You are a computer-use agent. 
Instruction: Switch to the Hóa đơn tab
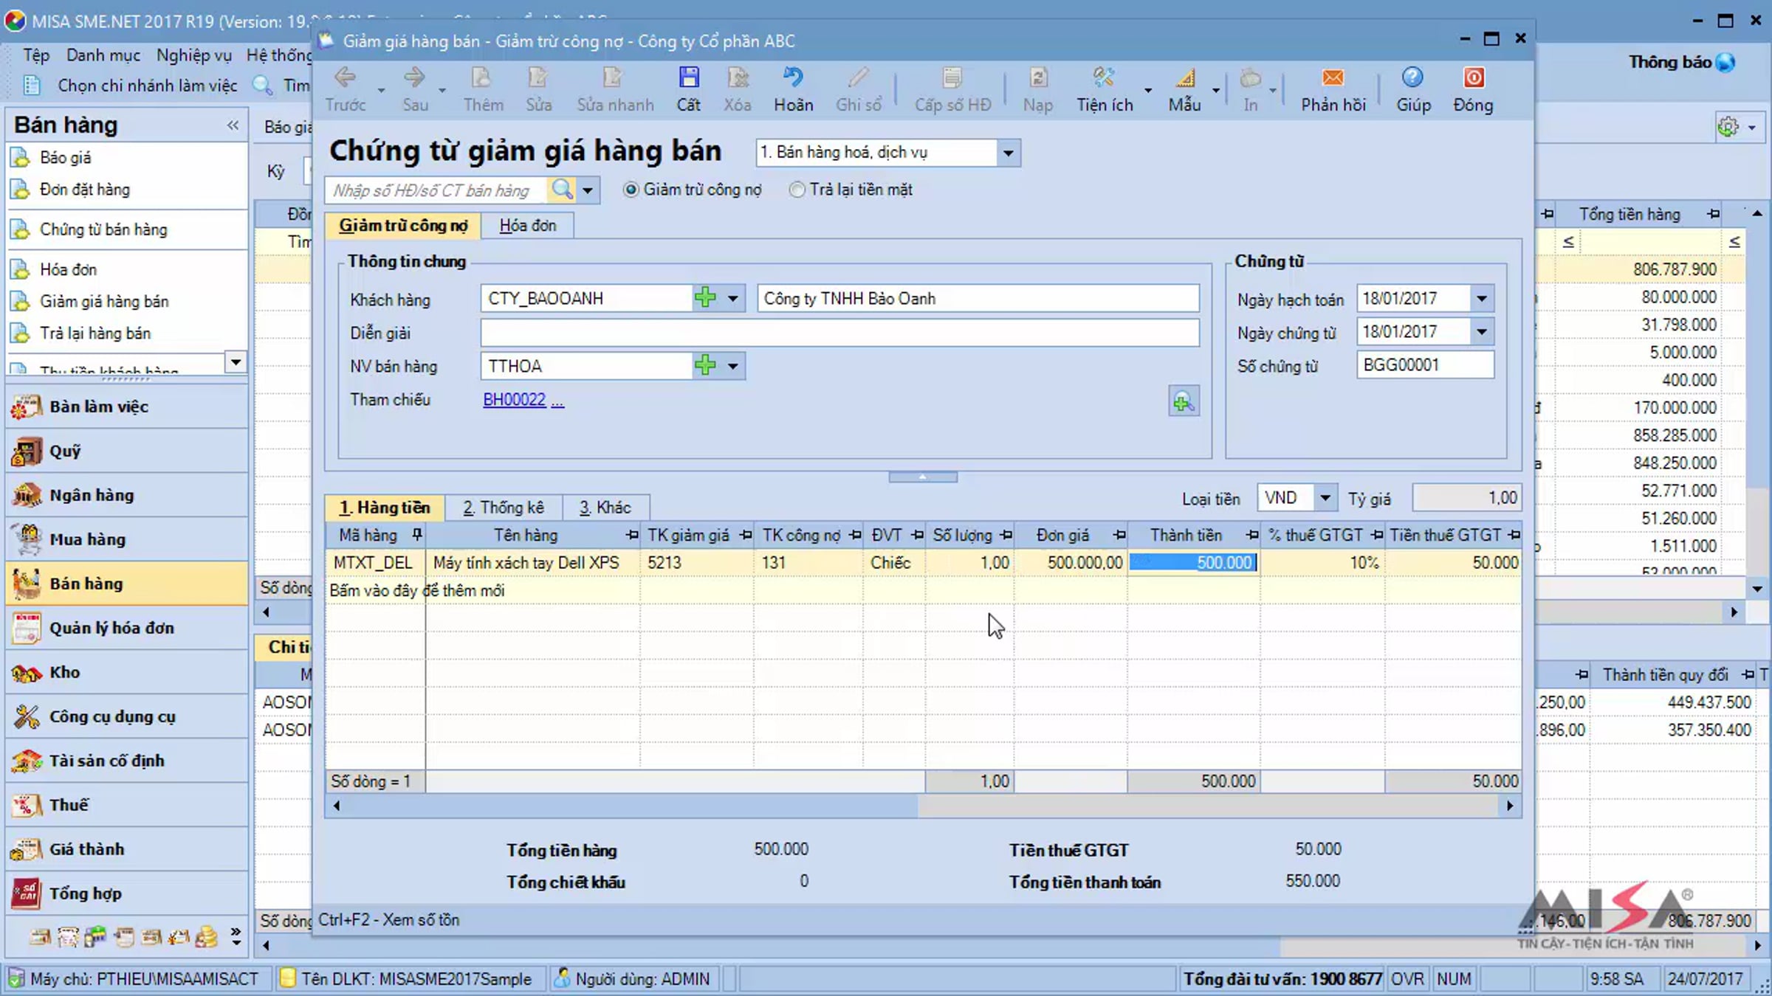click(527, 226)
